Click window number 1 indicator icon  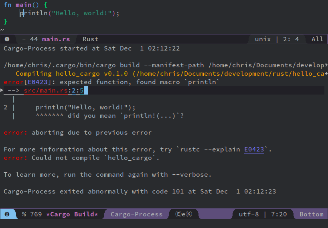[x=7, y=39]
